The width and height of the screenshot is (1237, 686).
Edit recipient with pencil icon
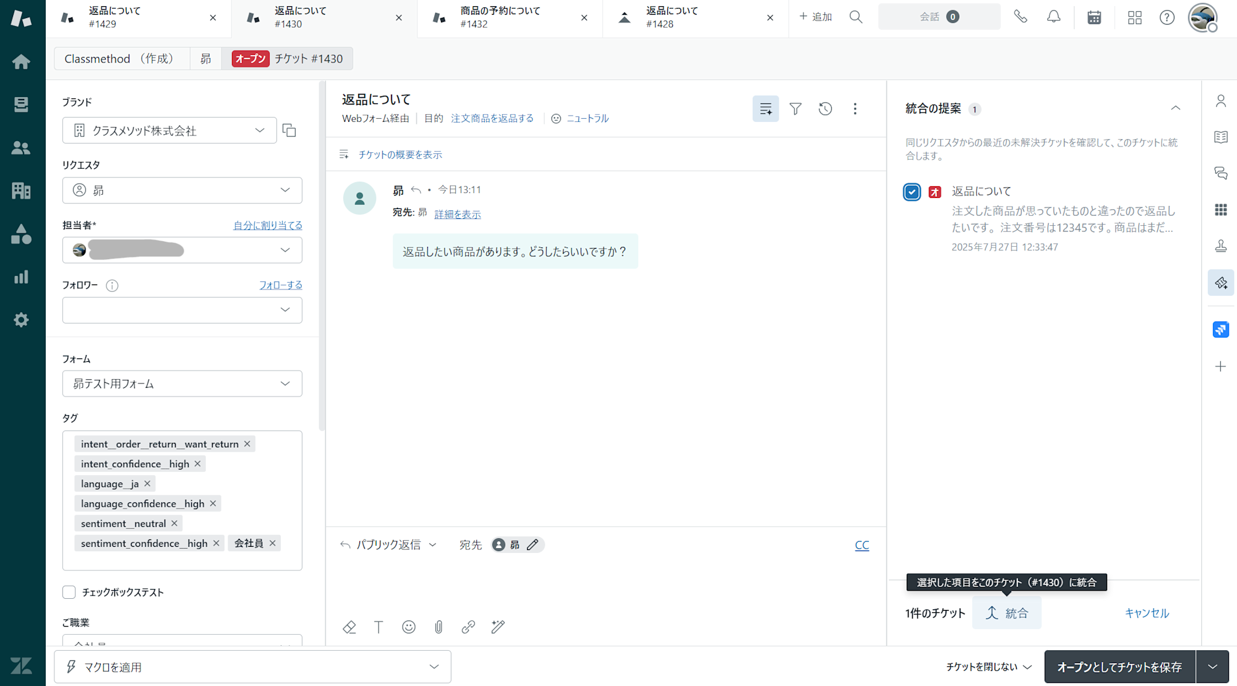533,545
